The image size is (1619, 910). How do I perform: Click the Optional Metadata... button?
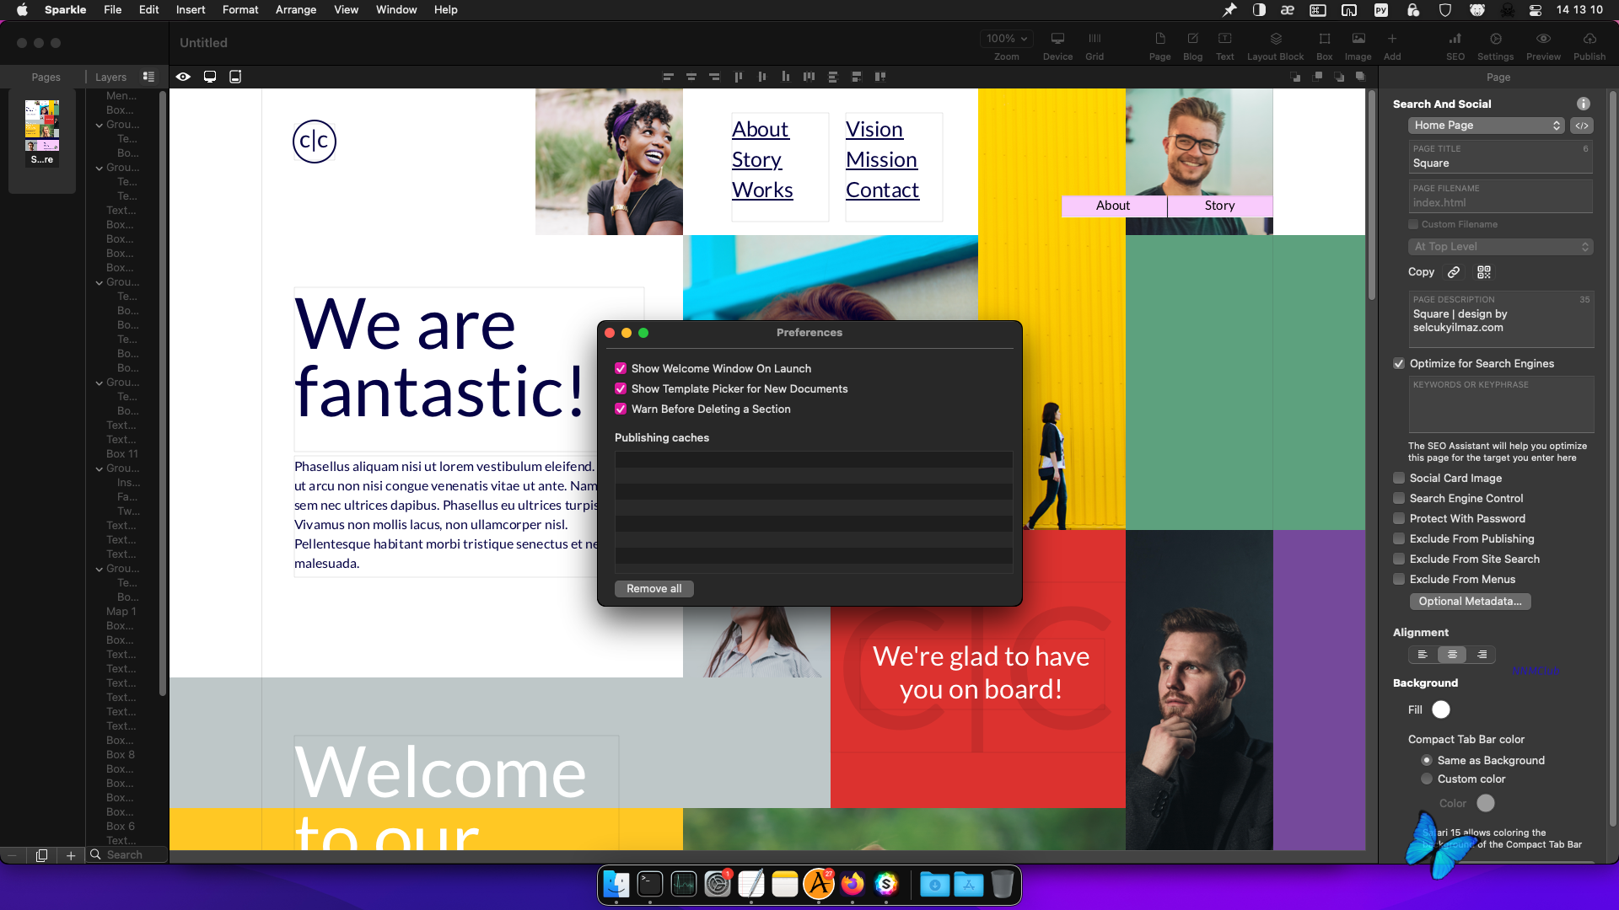pyautogui.click(x=1470, y=602)
